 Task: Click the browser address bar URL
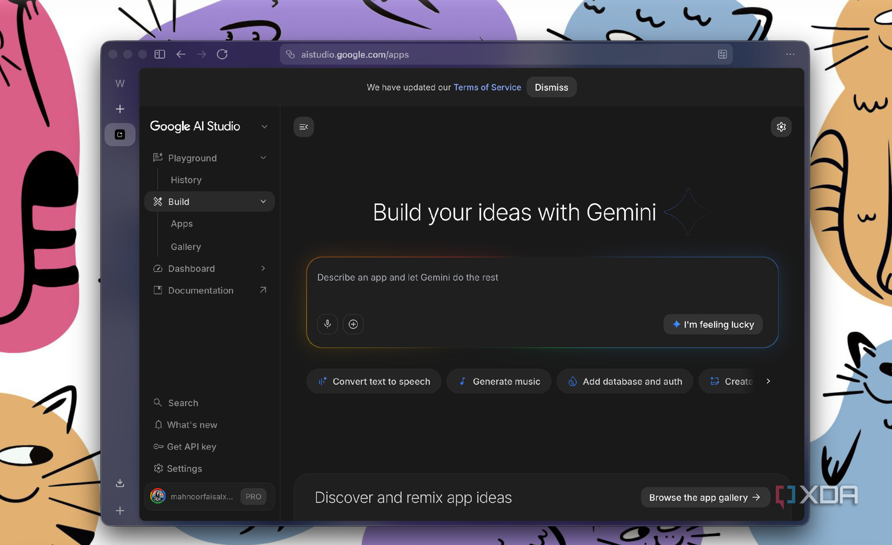tap(355, 55)
